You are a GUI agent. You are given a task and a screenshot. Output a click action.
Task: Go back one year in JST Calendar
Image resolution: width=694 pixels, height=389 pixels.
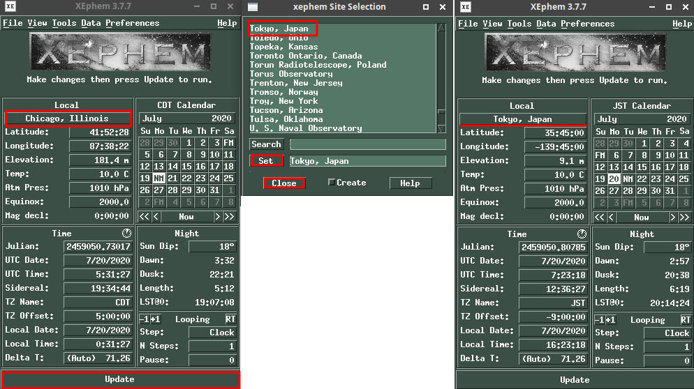pyautogui.click(x=599, y=218)
